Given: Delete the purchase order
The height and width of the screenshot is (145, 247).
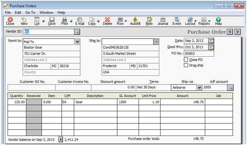Looking at the screenshot, I should click(107, 21).
